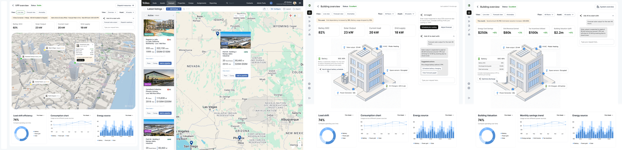Click the Schedule pre-cooling button
622x150 pixels.
coord(429,27)
